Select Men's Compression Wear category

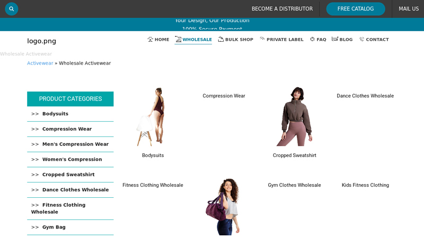point(75,144)
